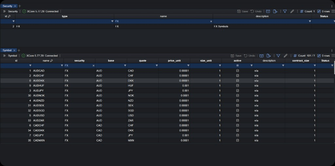Toggle active checkbox for AUDCHF row
The width and height of the screenshot is (335, 166).
tap(238, 76)
